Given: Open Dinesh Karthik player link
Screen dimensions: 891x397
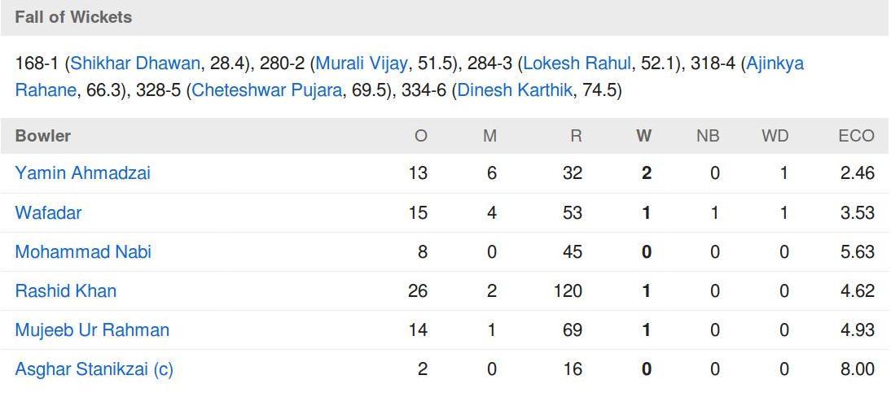Looking at the screenshot, I should (x=514, y=90).
